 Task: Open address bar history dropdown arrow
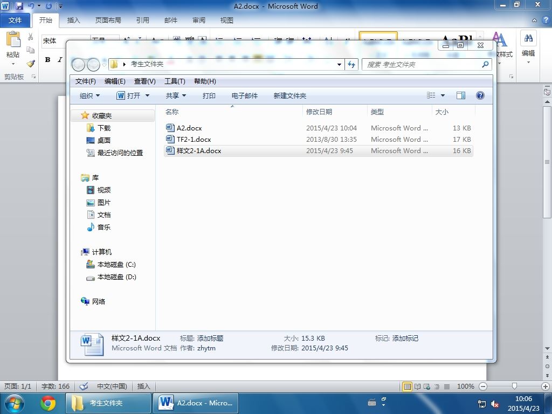point(339,65)
